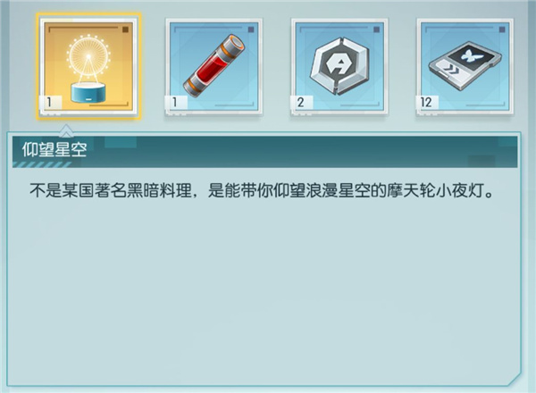Image resolution: width=536 pixels, height=393 pixels.
Task: Click the blue lamp base of the night light
Action: pyautogui.click(x=88, y=93)
